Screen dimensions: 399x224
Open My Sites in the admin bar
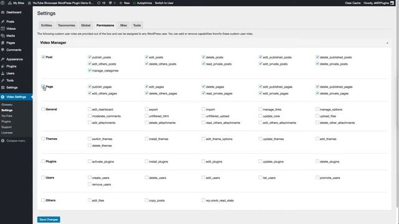[16, 3]
